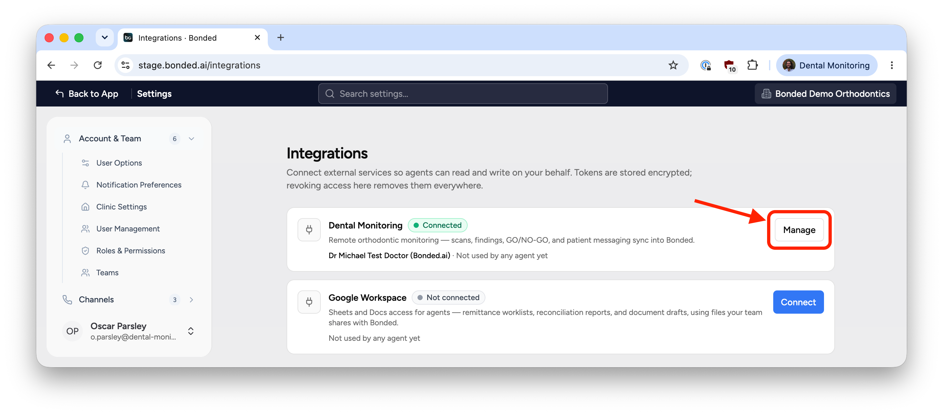Click the Settings header label
Image resolution: width=943 pixels, height=415 pixels.
point(154,94)
